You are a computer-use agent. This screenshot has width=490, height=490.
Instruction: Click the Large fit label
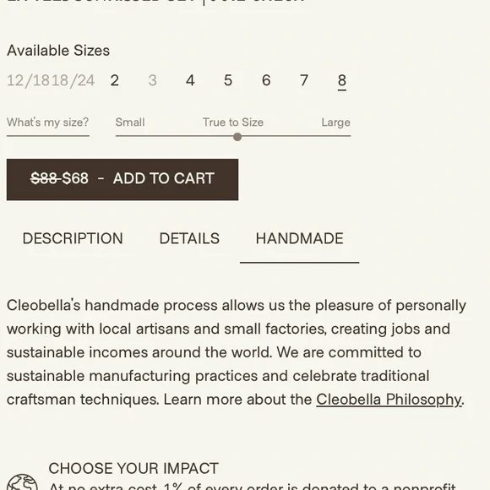(335, 122)
